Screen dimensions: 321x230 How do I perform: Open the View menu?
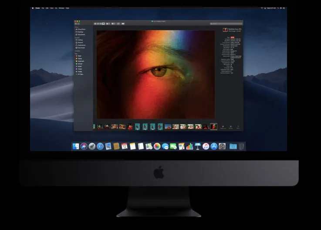pos(52,8)
